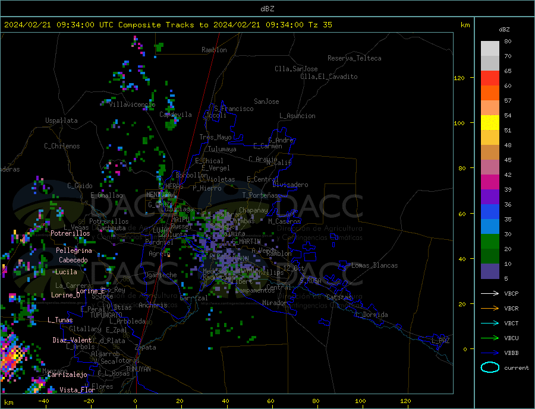Click the cyan VBCT arrow icon
Screen dimensions: 535x409
490,323
